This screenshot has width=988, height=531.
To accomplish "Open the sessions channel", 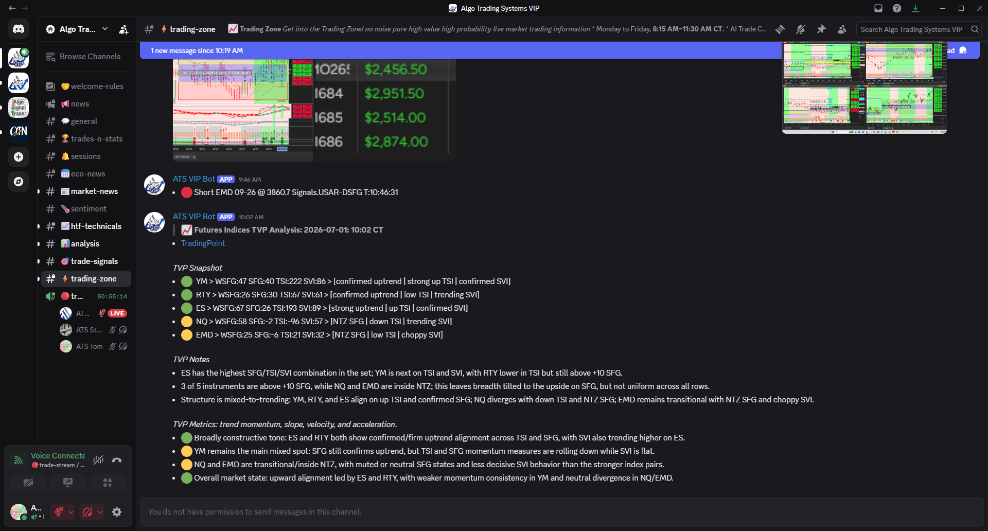I will [x=86, y=156].
